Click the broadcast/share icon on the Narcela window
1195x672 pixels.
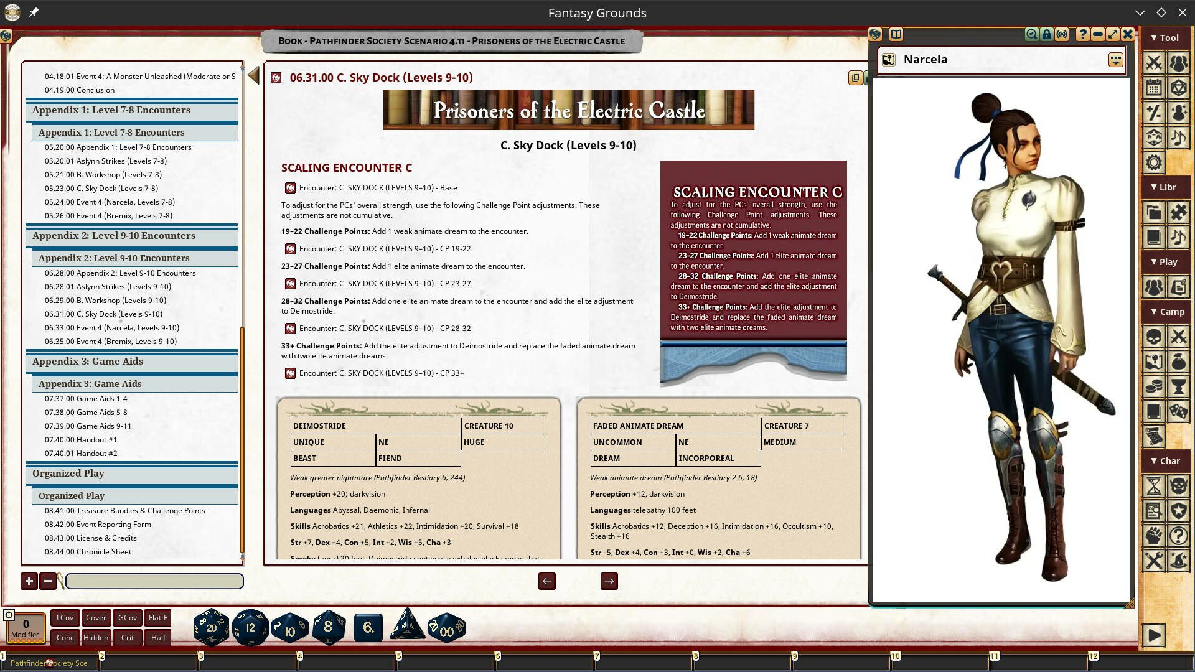tap(1061, 35)
